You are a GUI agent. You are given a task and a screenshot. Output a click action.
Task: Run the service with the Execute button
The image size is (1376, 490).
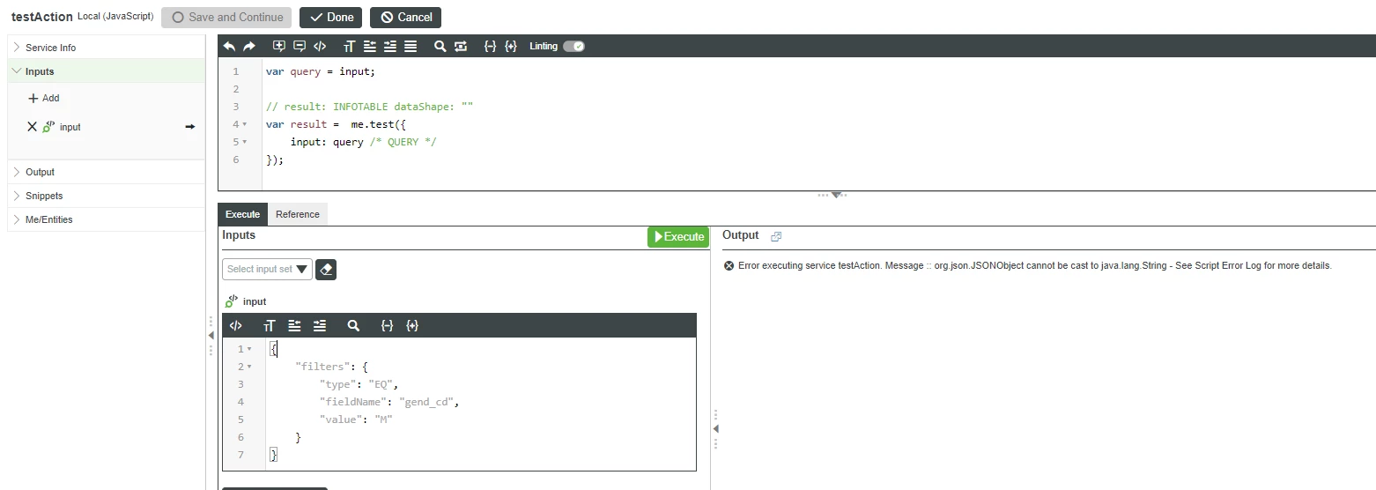tap(678, 236)
